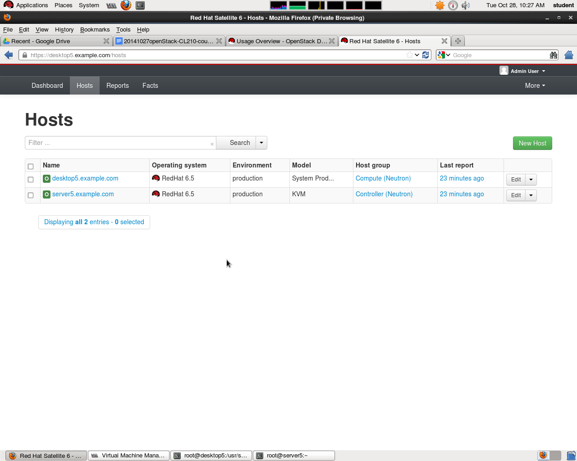Screen dimensions: 577x461
Task: Click the Admin User avatar icon
Action: pos(504,71)
